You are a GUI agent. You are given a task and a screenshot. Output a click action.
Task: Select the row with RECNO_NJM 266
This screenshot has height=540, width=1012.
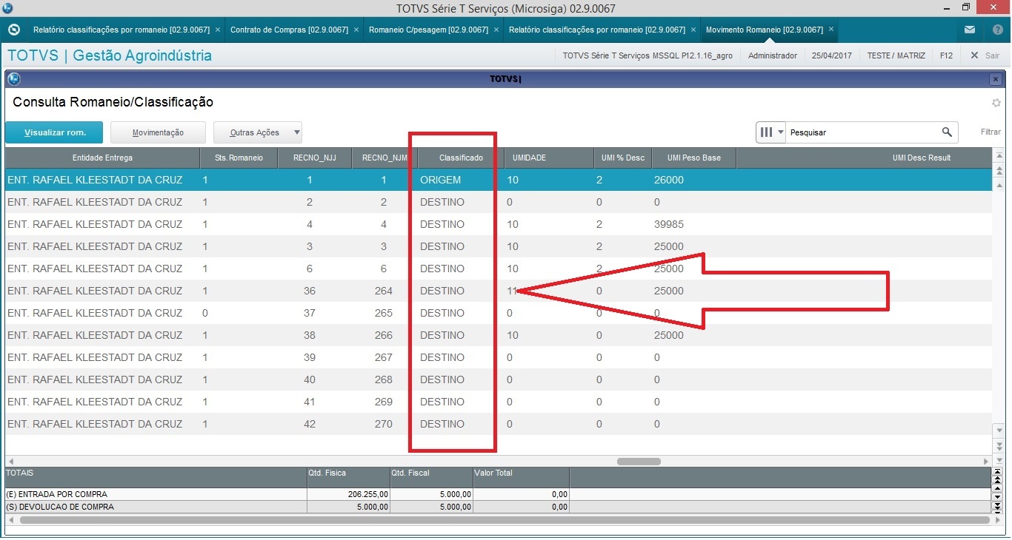pyautogui.click(x=498, y=335)
